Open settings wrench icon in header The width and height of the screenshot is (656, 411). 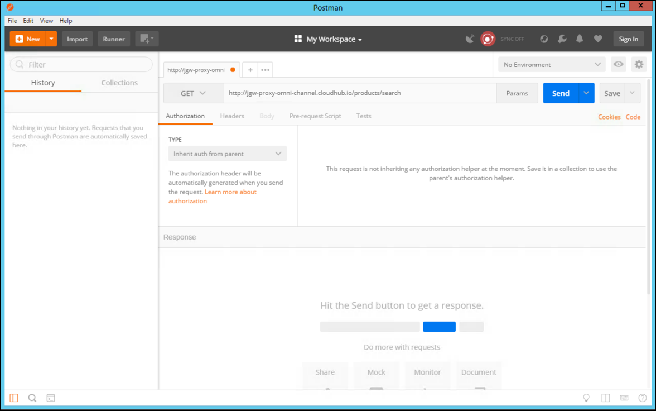click(562, 39)
